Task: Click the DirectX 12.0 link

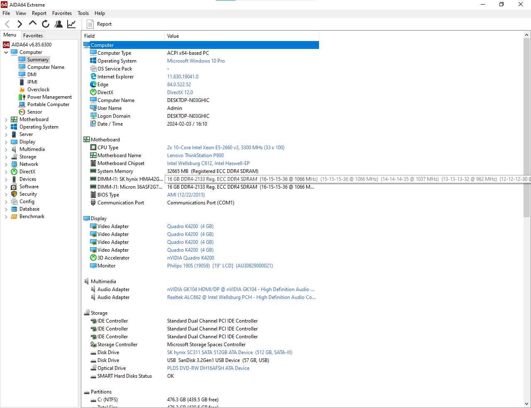Action: coord(180,92)
